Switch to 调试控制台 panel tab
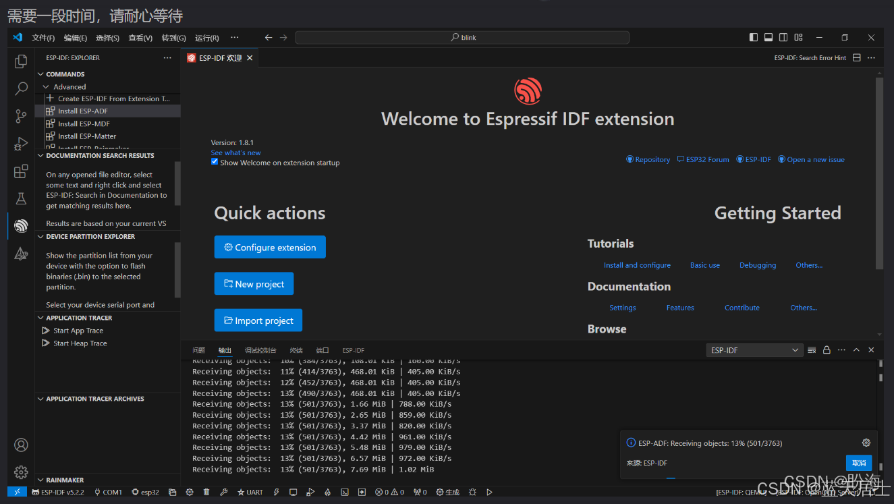Image resolution: width=894 pixels, height=504 pixels. 260,350
